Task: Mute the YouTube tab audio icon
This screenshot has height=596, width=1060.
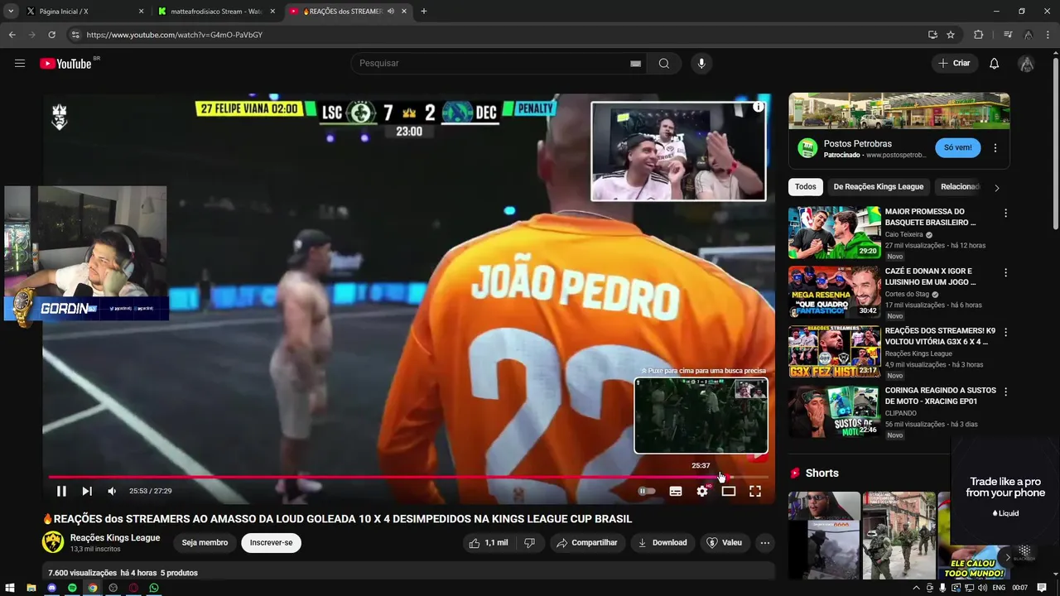Action: 390,12
